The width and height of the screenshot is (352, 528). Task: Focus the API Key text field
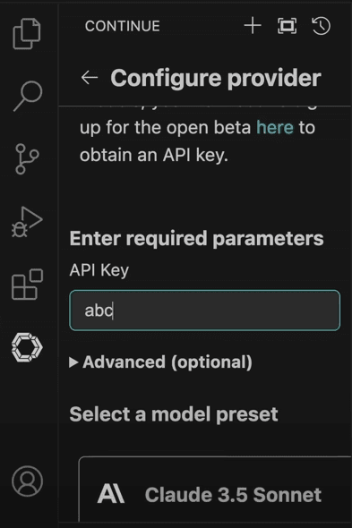click(x=204, y=311)
